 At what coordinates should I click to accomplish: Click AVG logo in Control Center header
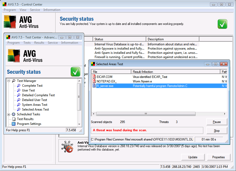pyautogui.click(x=21, y=22)
